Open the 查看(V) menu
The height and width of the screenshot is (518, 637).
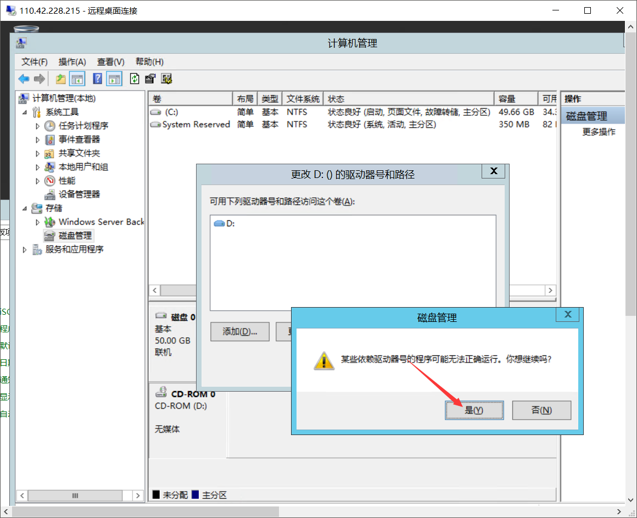110,62
